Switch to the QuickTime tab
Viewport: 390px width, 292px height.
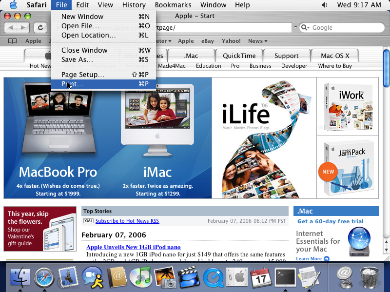[239, 56]
